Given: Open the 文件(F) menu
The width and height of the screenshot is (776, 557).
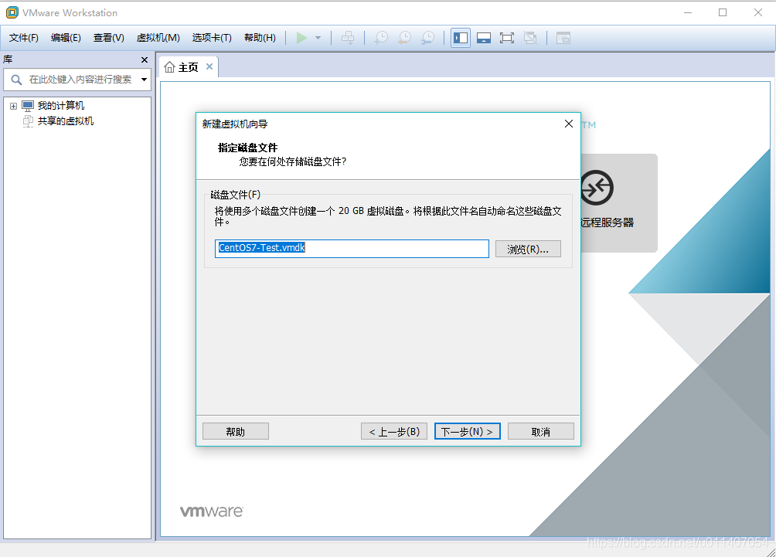Looking at the screenshot, I should [24, 38].
